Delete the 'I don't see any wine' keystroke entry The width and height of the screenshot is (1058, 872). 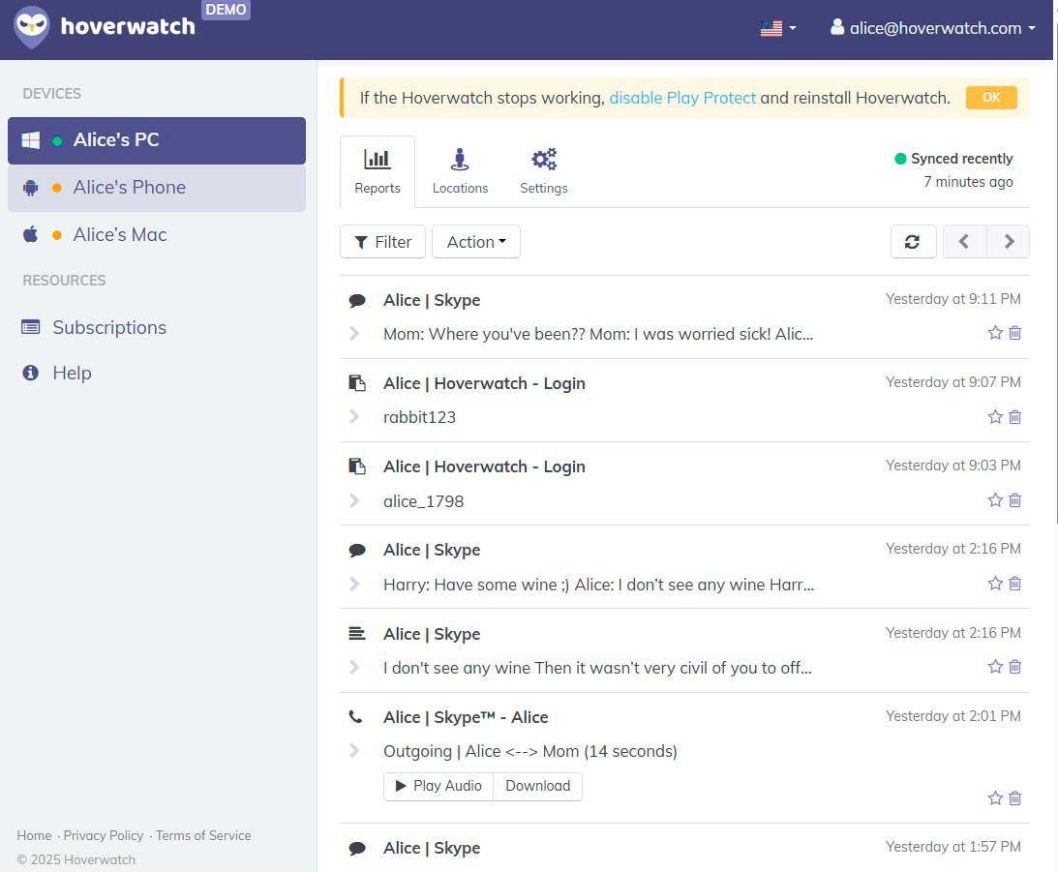(x=1014, y=667)
